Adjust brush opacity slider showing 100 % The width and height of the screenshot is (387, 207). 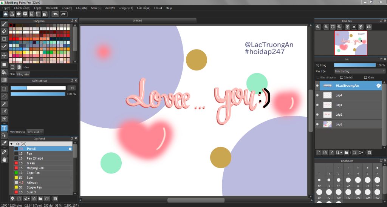click(x=38, y=94)
